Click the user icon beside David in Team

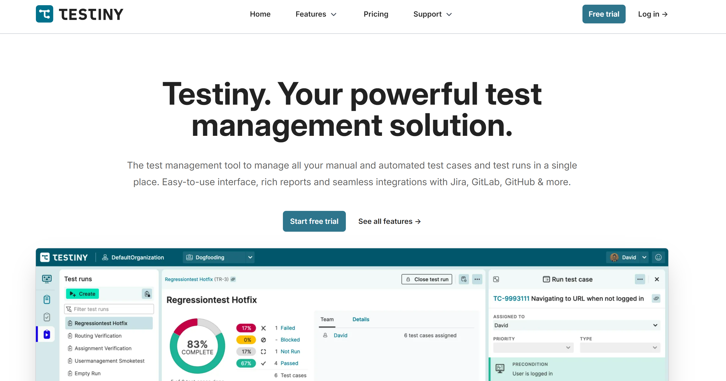(325, 335)
